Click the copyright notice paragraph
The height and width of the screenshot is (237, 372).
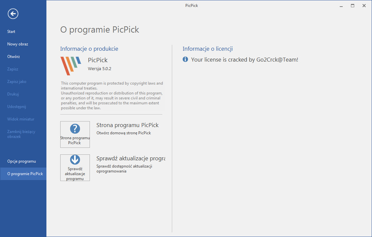pyautogui.click(x=112, y=95)
